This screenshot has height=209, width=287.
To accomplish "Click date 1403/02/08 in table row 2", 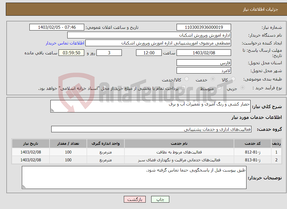I will coord(31,160).
